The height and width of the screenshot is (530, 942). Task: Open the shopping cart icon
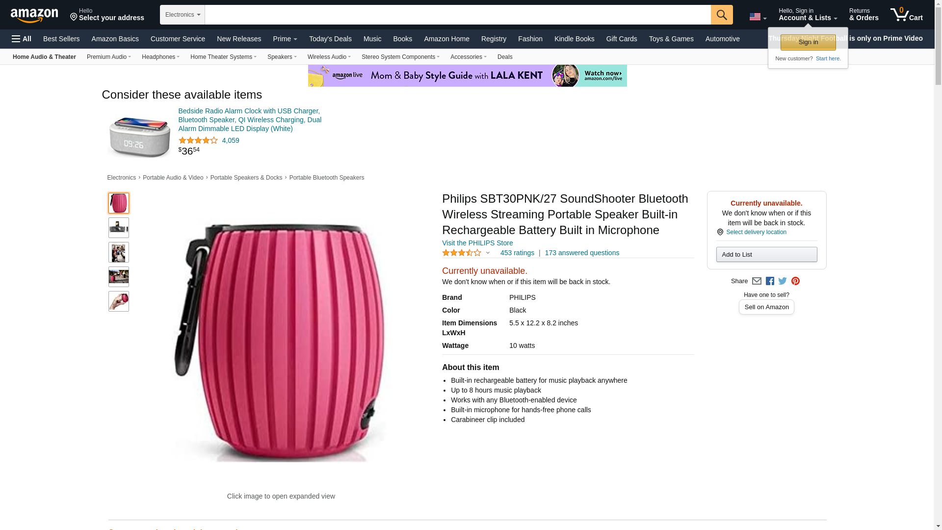(x=906, y=14)
